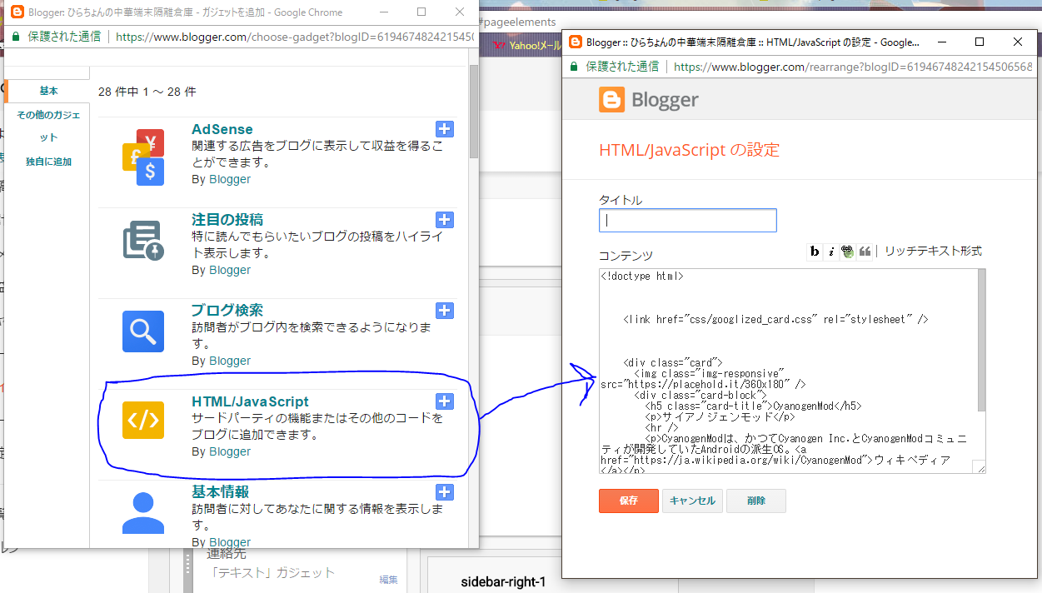
Task: Click the 注目の投稿 pinned-post icon
Action: coord(143,242)
